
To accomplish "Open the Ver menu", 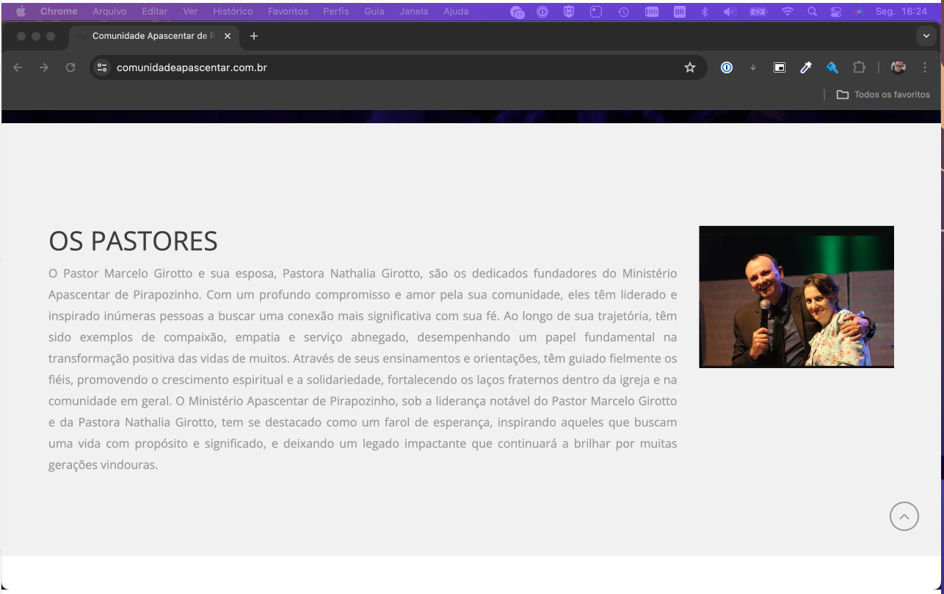I will tap(190, 11).
